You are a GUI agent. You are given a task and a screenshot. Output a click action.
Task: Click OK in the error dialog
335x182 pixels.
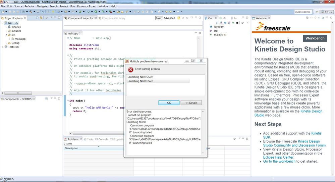click(x=169, y=103)
